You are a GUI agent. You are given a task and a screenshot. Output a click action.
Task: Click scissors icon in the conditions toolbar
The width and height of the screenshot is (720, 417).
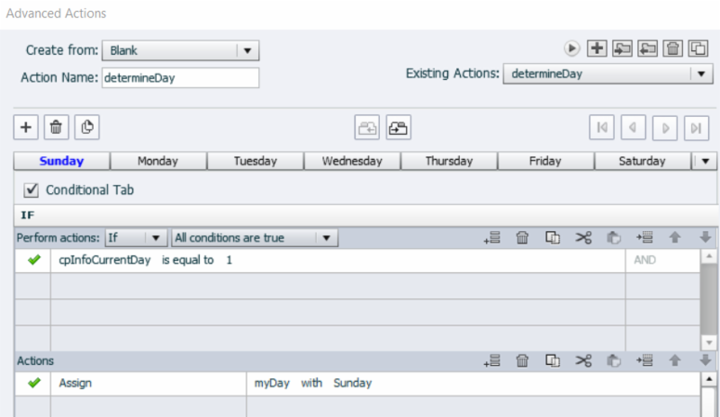[x=583, y=238]
